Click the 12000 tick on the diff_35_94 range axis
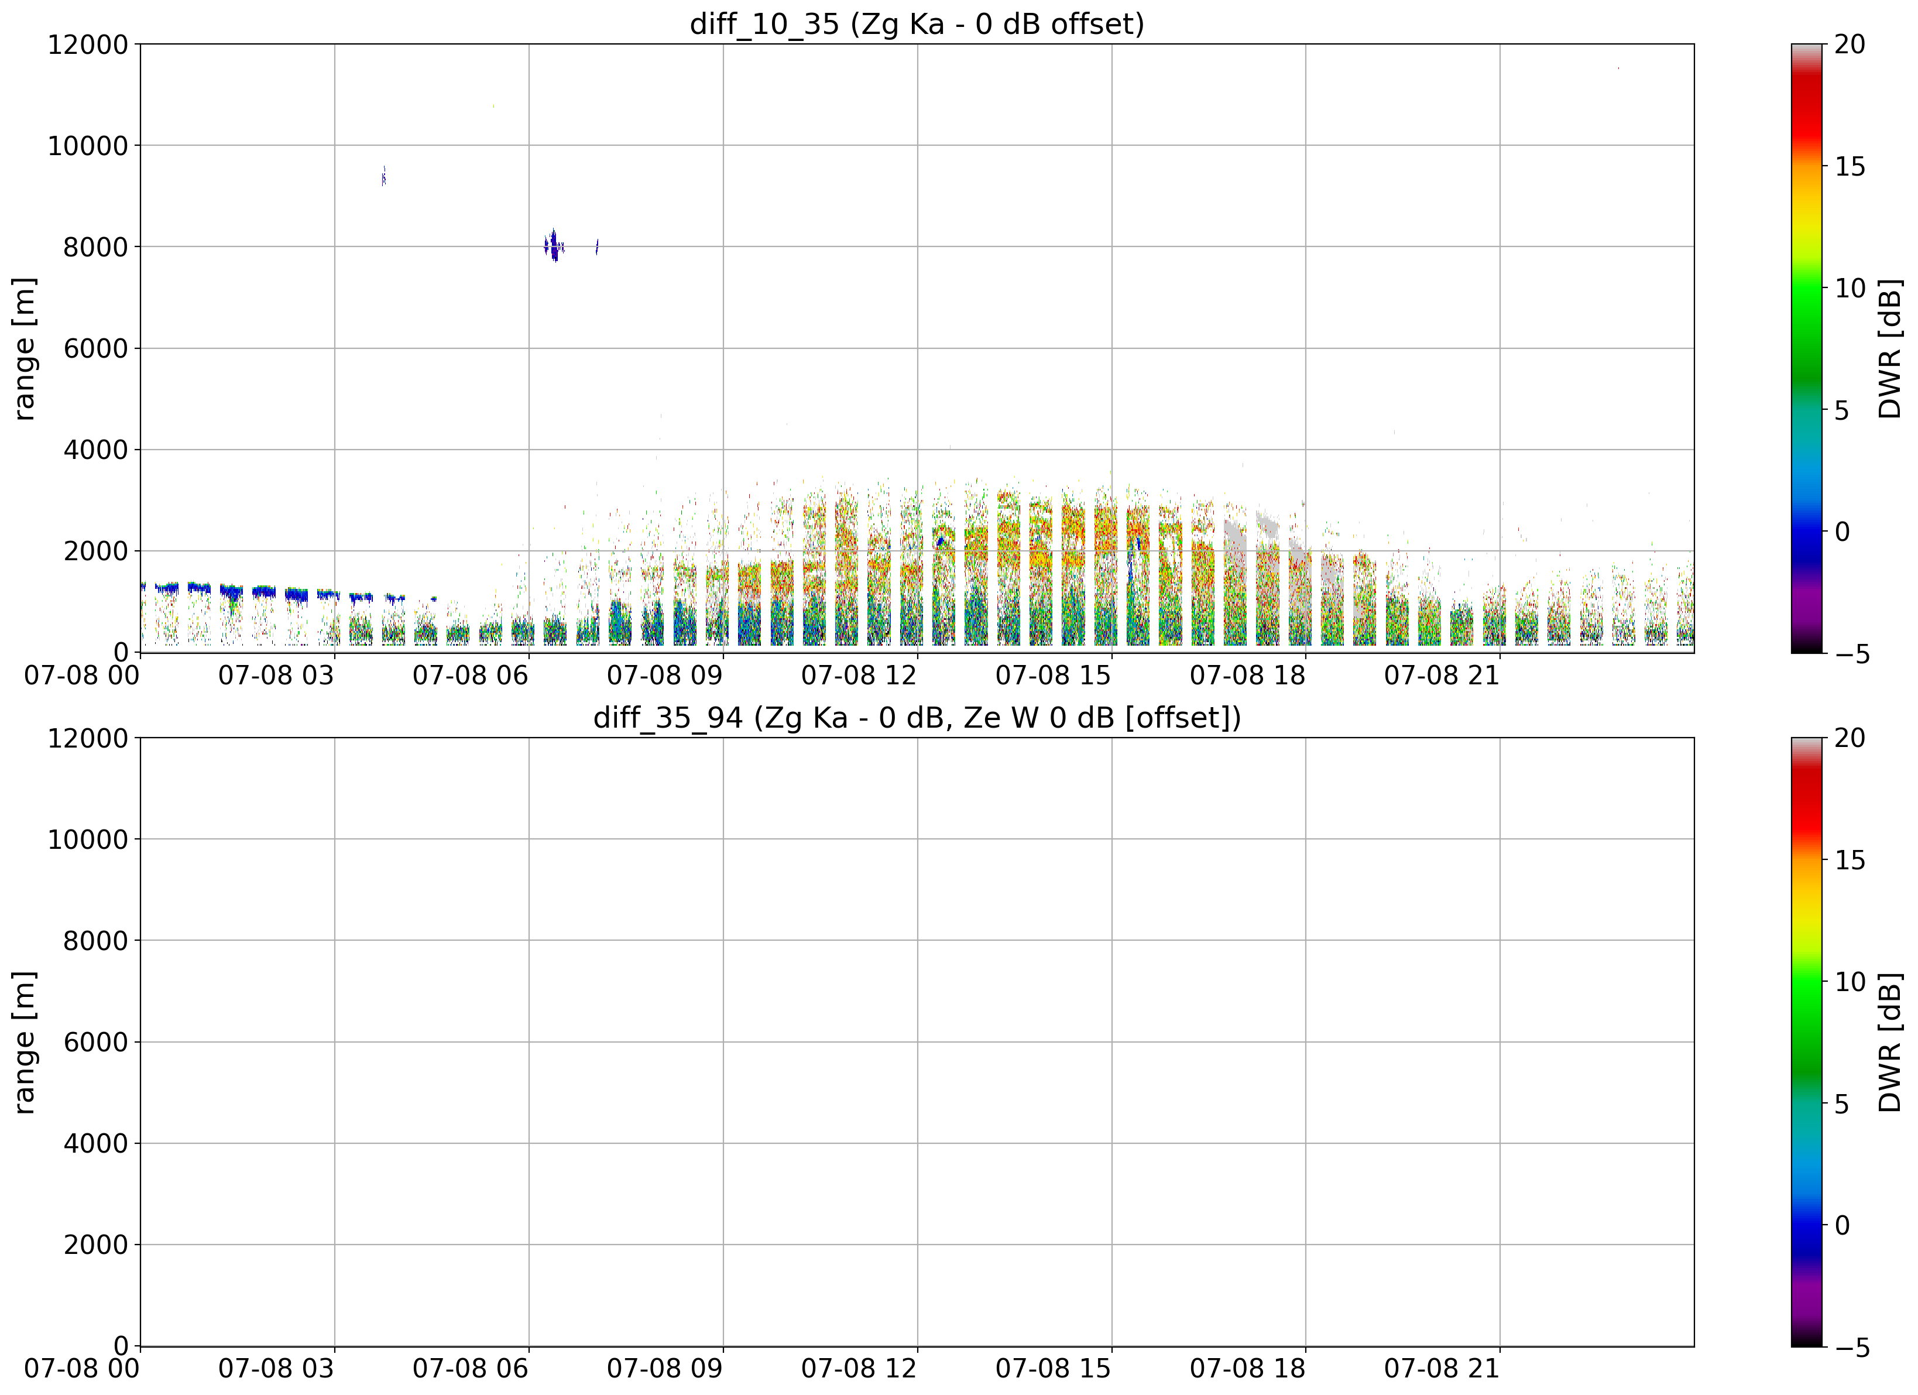 coord(87,739)
